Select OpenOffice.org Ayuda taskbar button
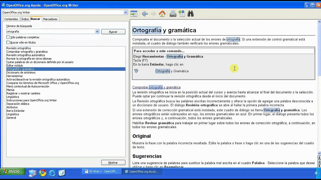Screen dimensions: 321x180 pos(142,171)
